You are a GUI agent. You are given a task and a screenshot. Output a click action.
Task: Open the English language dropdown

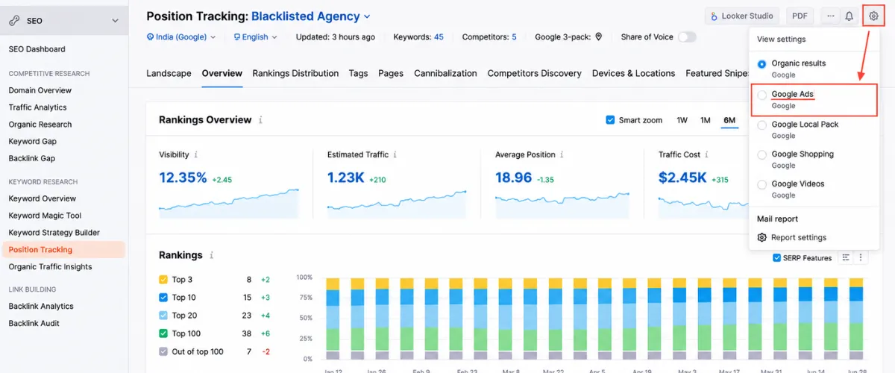255,37
